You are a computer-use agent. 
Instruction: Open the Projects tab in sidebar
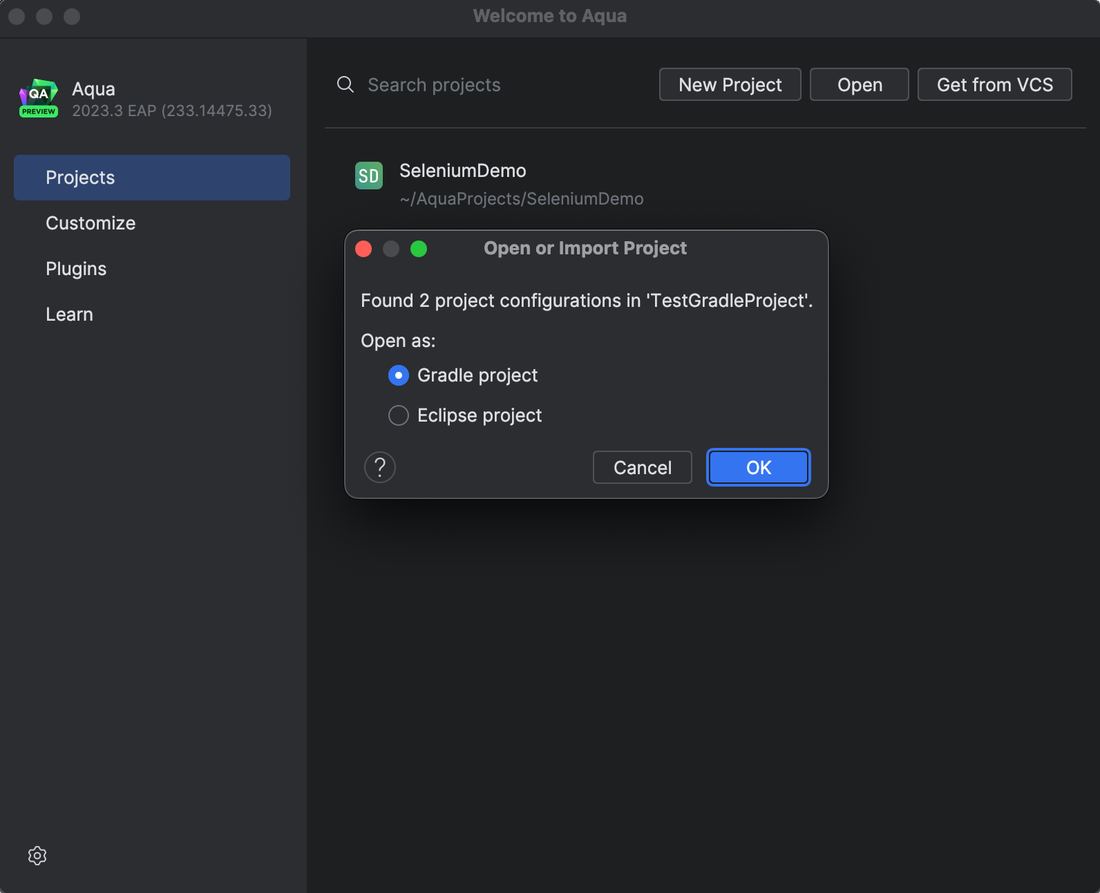(x=152, y=178)
